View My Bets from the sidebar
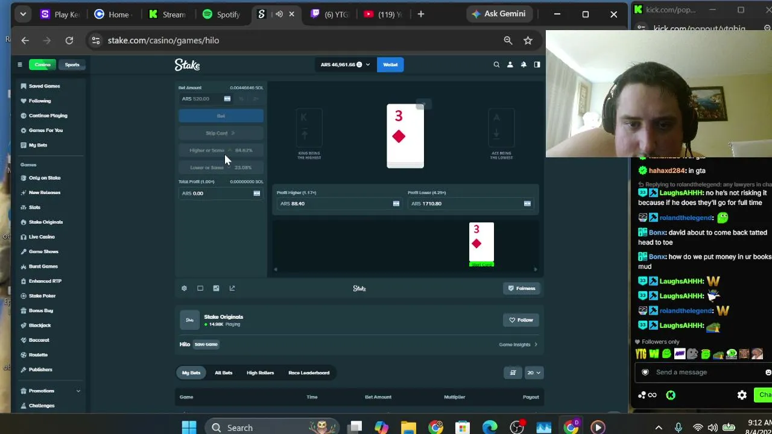The image size is (772, 434). pyautogui.click(x=37, y=145)
